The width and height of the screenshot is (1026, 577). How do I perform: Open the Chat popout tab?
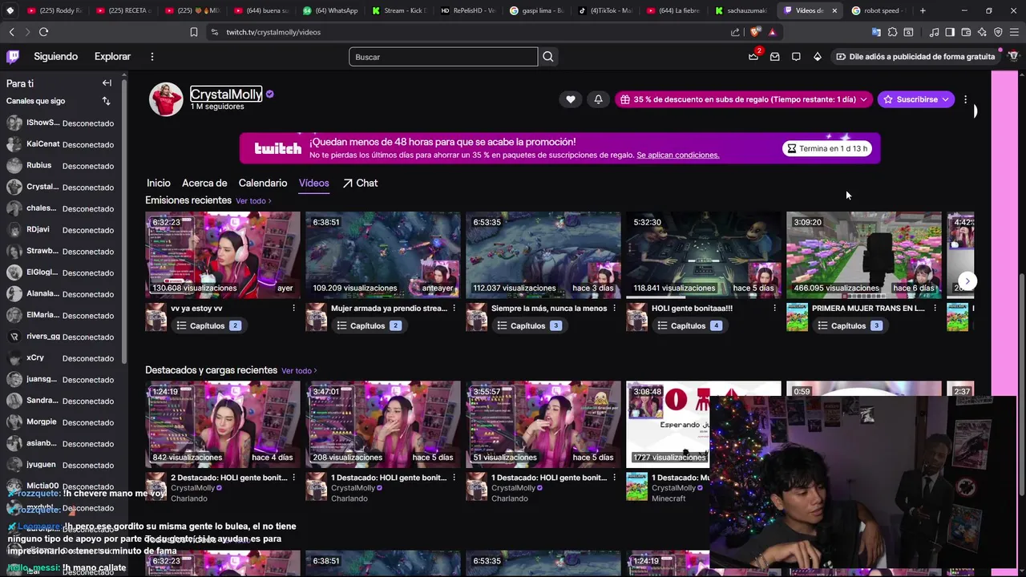tap(360, 183)
